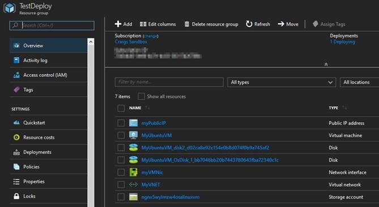Open the MyVNET resource link
This screenshot has height=207, width=379.
(x=151, y=185)
